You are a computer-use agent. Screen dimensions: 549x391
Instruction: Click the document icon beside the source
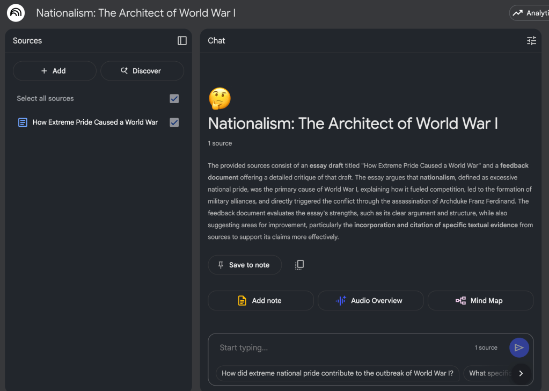(x=23, y=122)
